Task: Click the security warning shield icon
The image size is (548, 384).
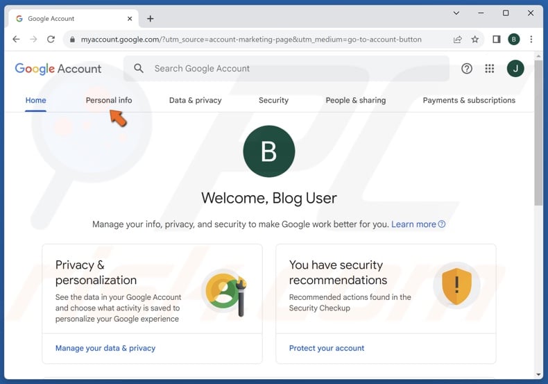Action: click(x=456, y=285)
